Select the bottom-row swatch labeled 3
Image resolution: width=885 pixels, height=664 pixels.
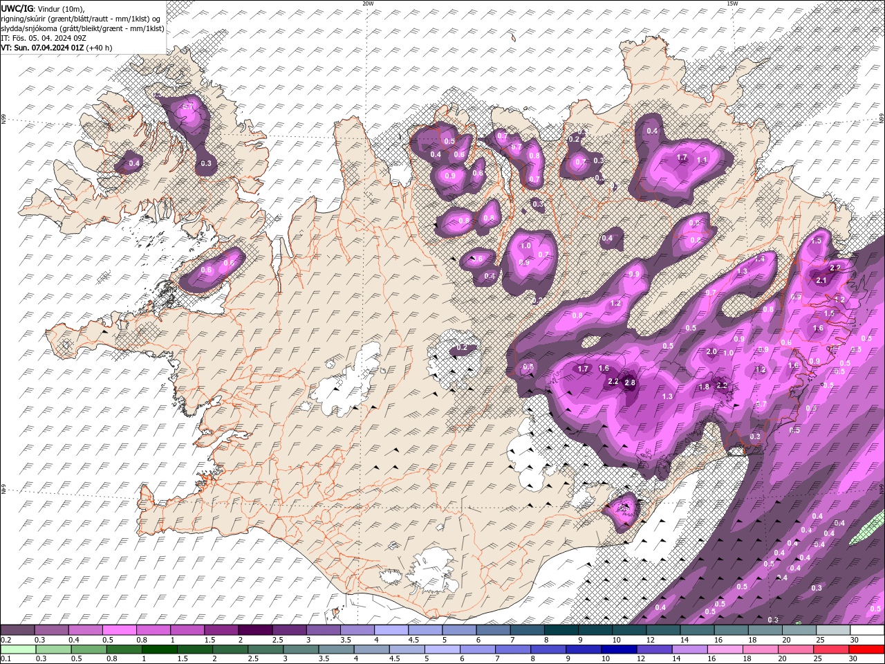[300, 649]
